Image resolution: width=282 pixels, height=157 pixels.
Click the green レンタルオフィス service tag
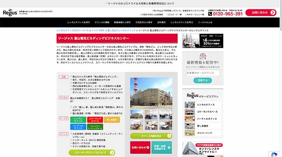[x=78, y=120]
